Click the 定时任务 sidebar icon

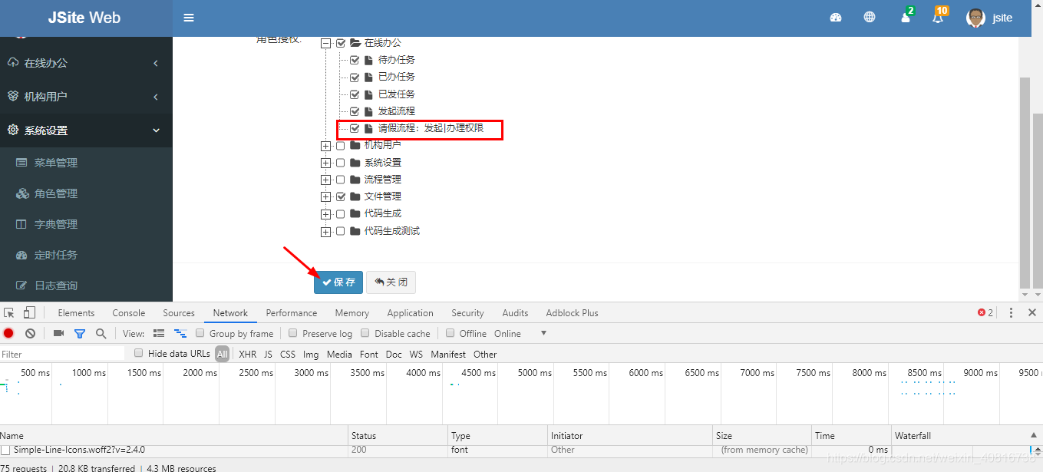(21, 255)
